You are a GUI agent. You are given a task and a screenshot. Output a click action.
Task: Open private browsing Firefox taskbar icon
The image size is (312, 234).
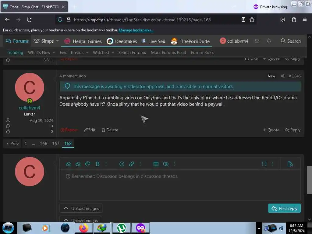[x=140, y=228]
